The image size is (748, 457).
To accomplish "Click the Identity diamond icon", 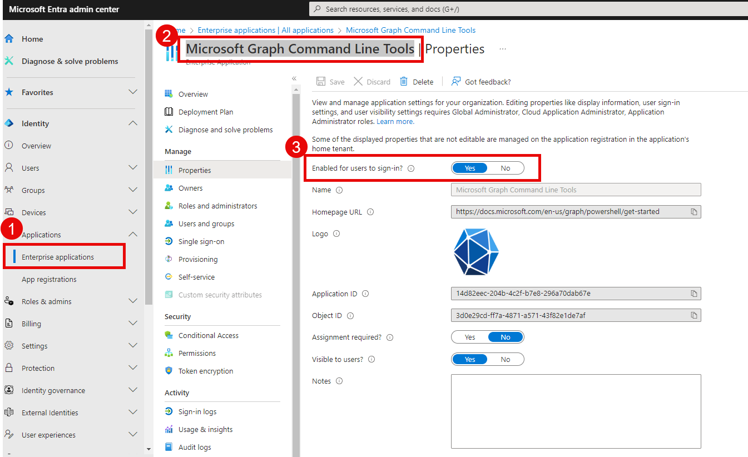I will tap(9, 123).
